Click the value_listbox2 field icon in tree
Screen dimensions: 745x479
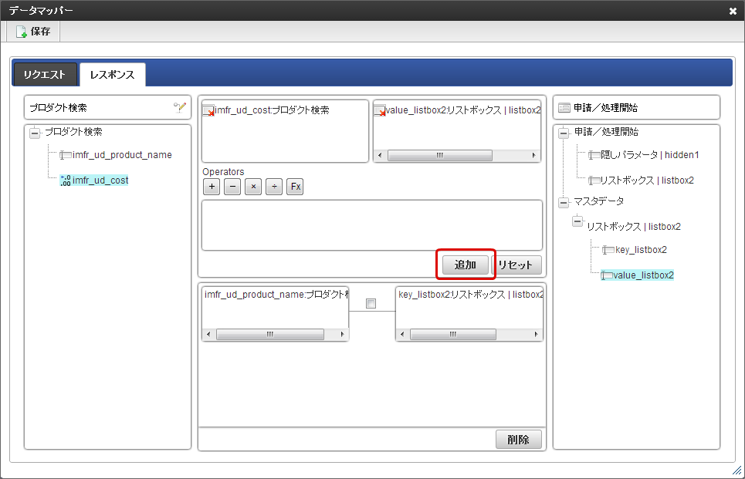coord(606,275)
